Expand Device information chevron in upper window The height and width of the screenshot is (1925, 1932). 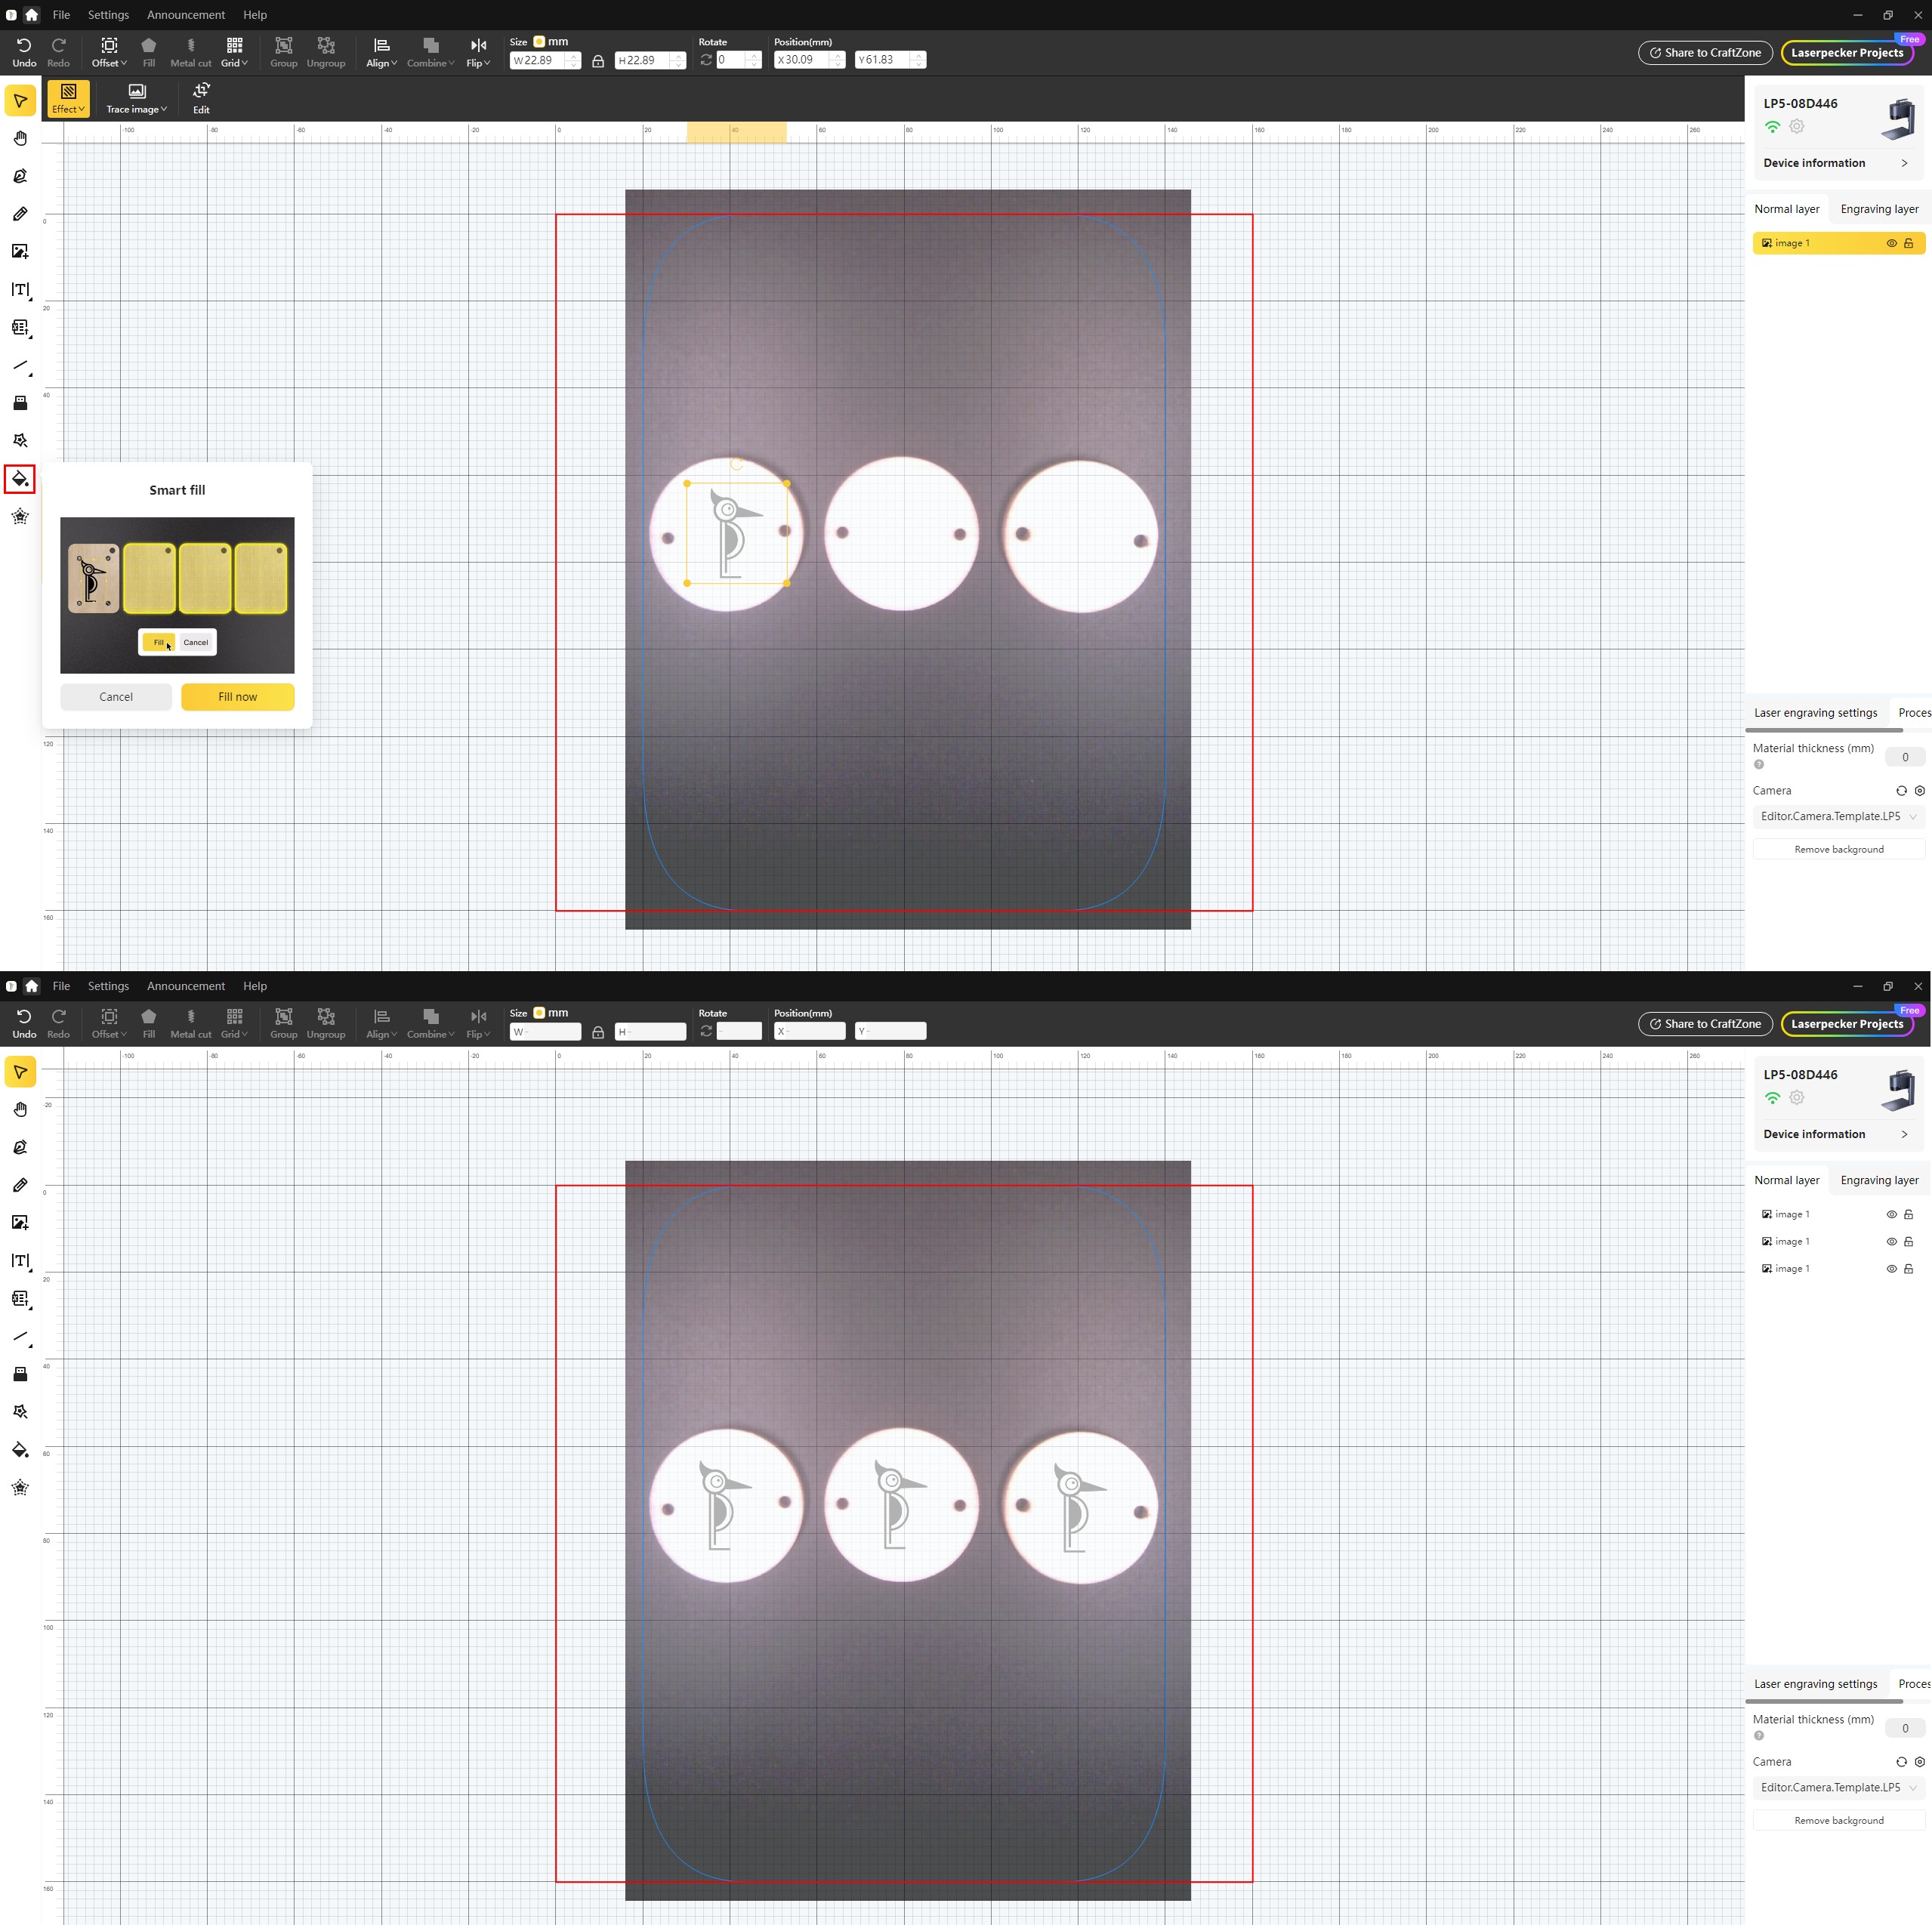(1904, 163)
